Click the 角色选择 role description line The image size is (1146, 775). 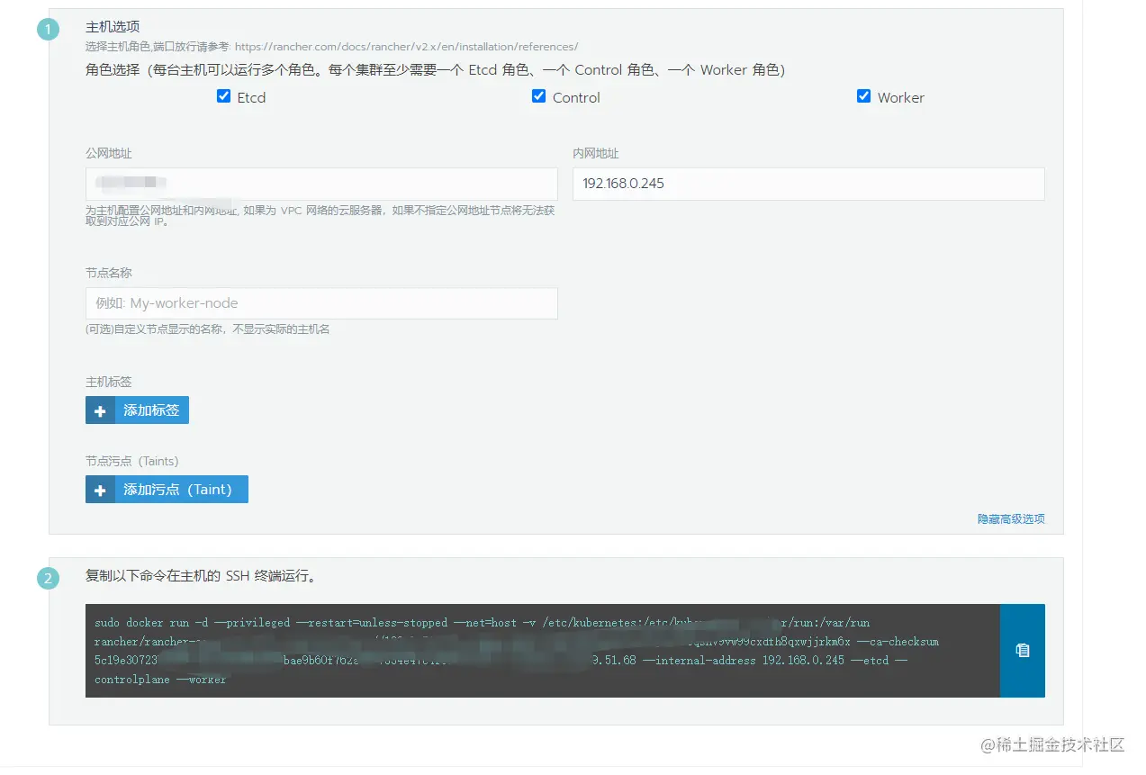pos(436,70)
